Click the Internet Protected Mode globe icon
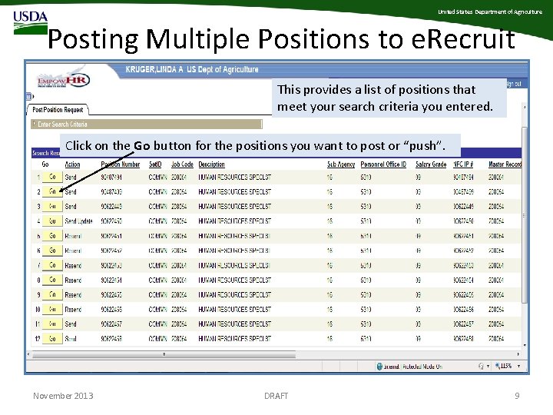 point(379,367)
